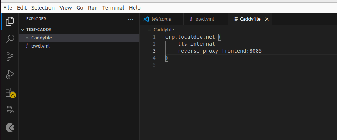Open the Terminal menu
This screenshot has height=140, width=337.
[x=113, y=8]
